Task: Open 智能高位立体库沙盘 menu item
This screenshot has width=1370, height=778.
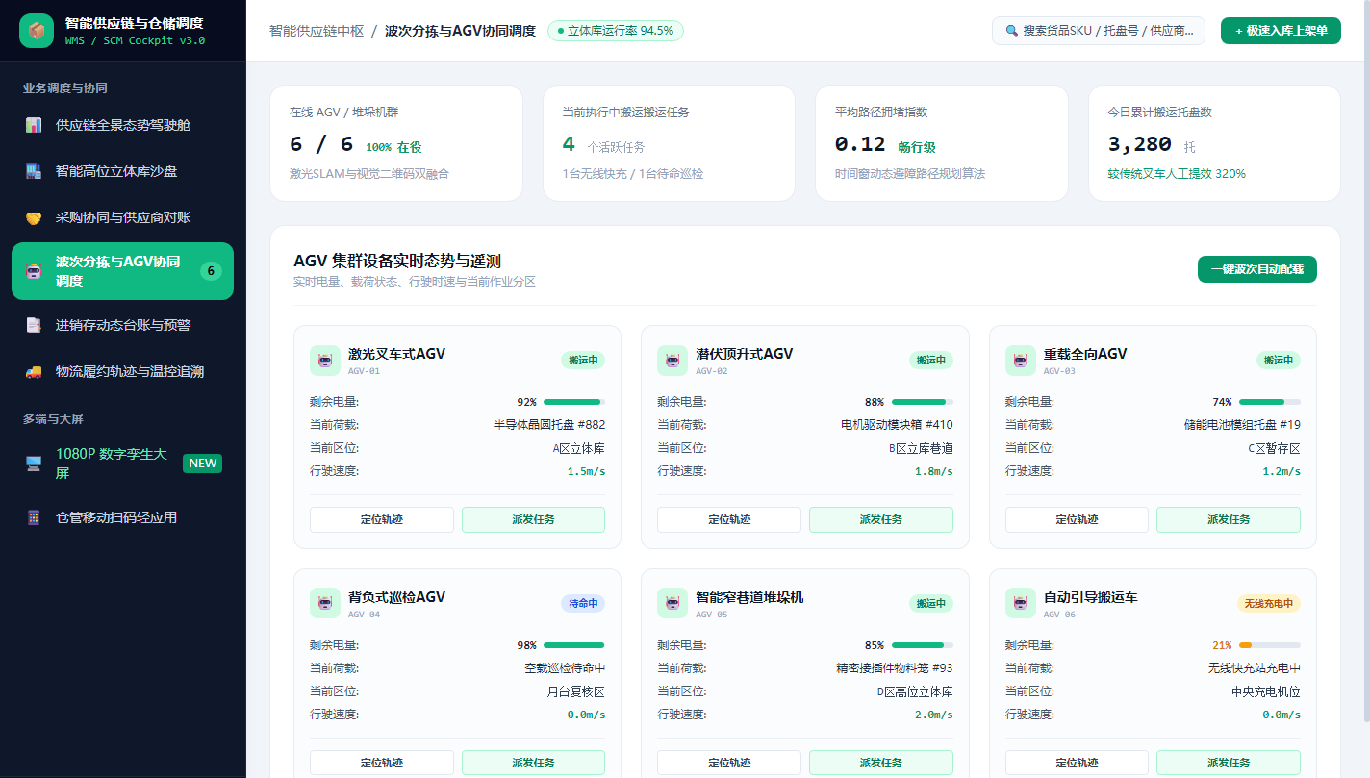Action: 122,171
